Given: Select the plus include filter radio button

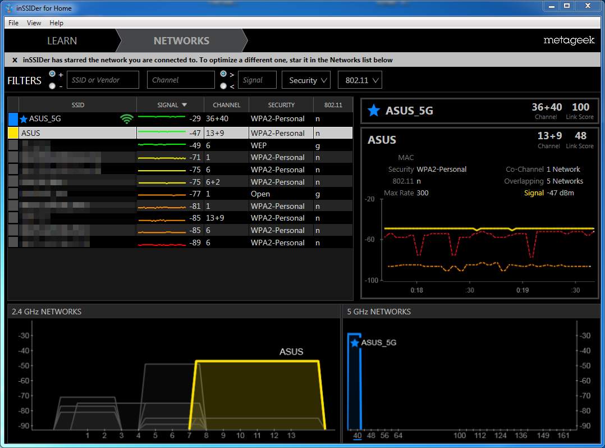Looking at the screenshot, I should point(52,74).
